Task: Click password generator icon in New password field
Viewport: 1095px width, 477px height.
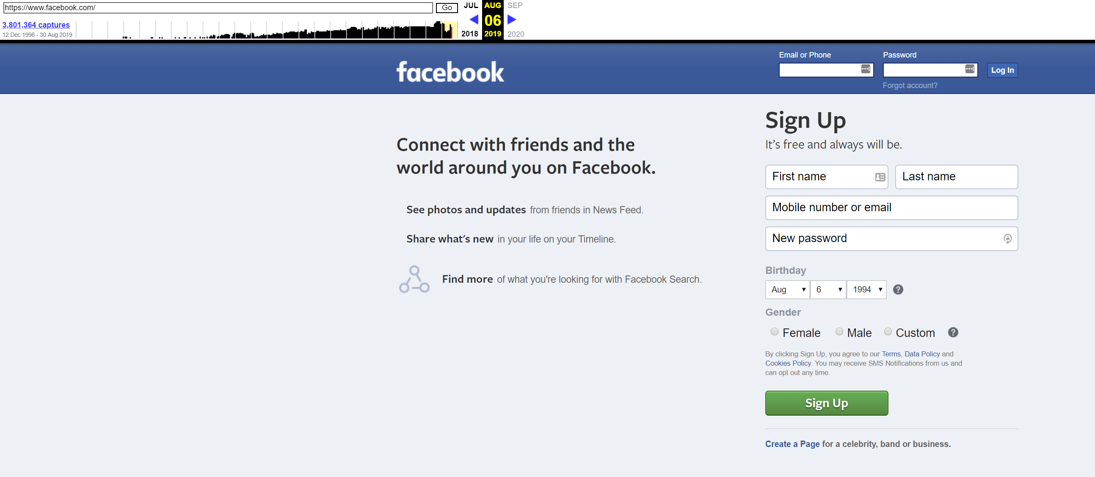Action: pos(1007,239)
